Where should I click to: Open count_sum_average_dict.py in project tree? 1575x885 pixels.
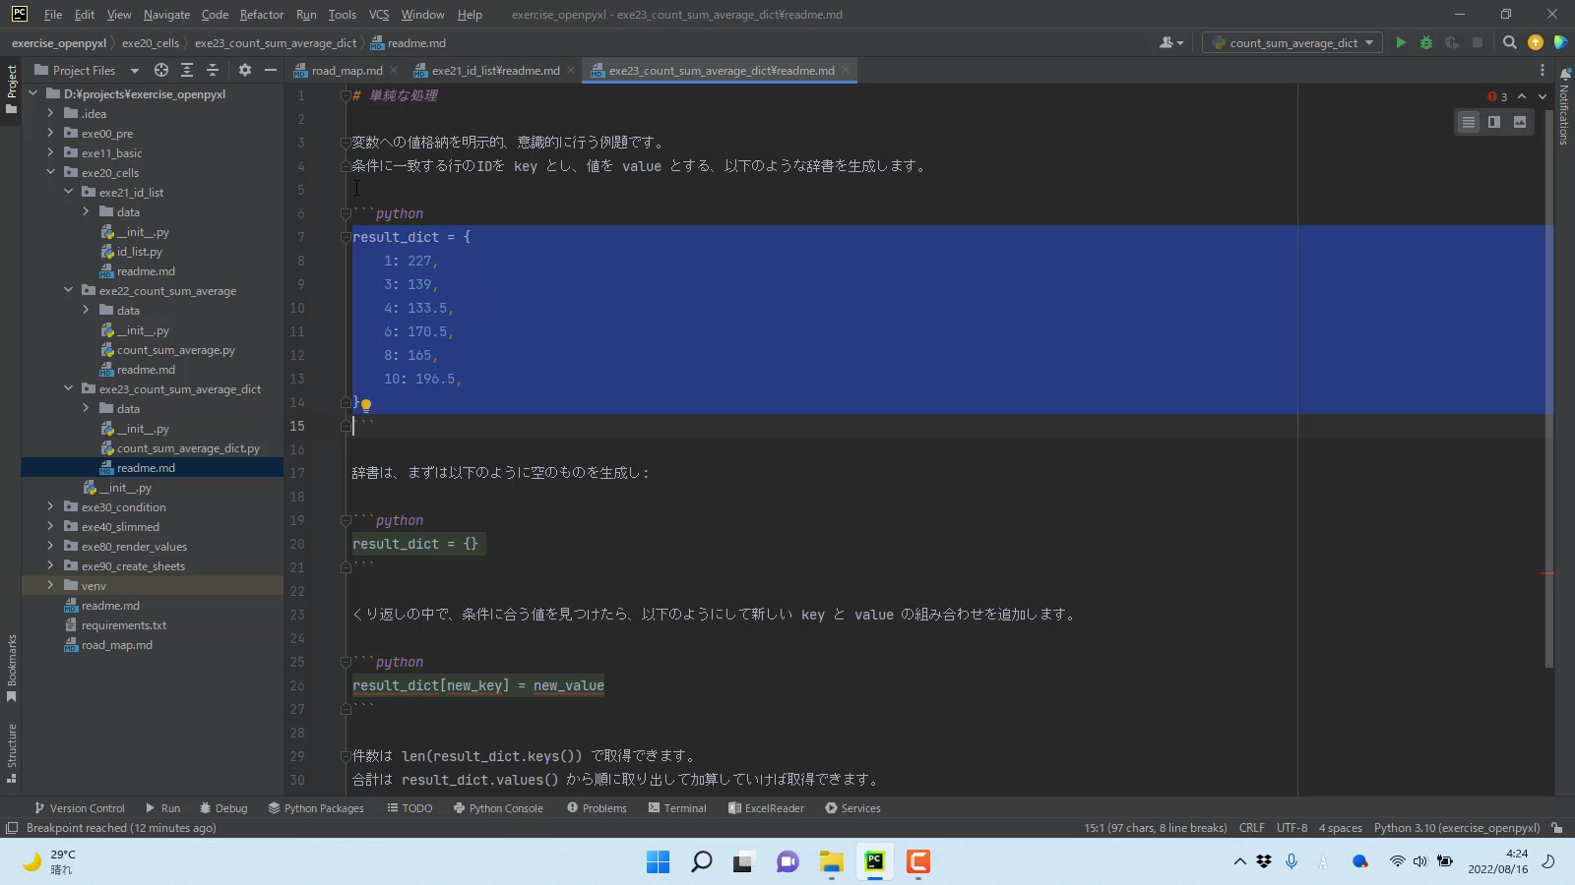click(188, 448)
